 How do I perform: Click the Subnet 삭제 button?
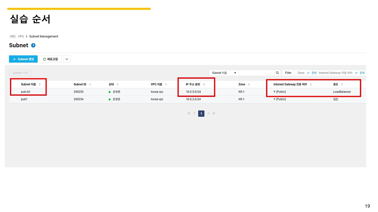click(20, 73)
